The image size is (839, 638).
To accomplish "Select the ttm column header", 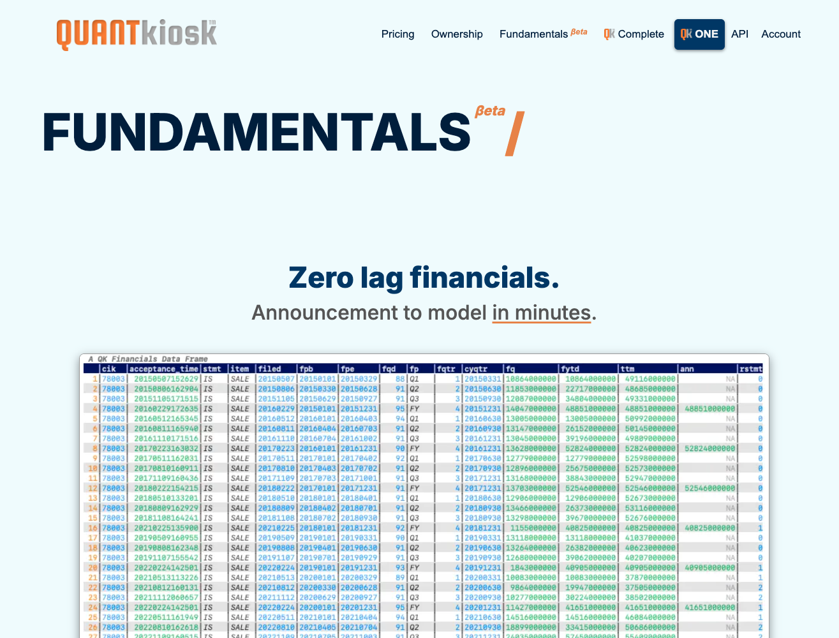I will pos(628,369).
